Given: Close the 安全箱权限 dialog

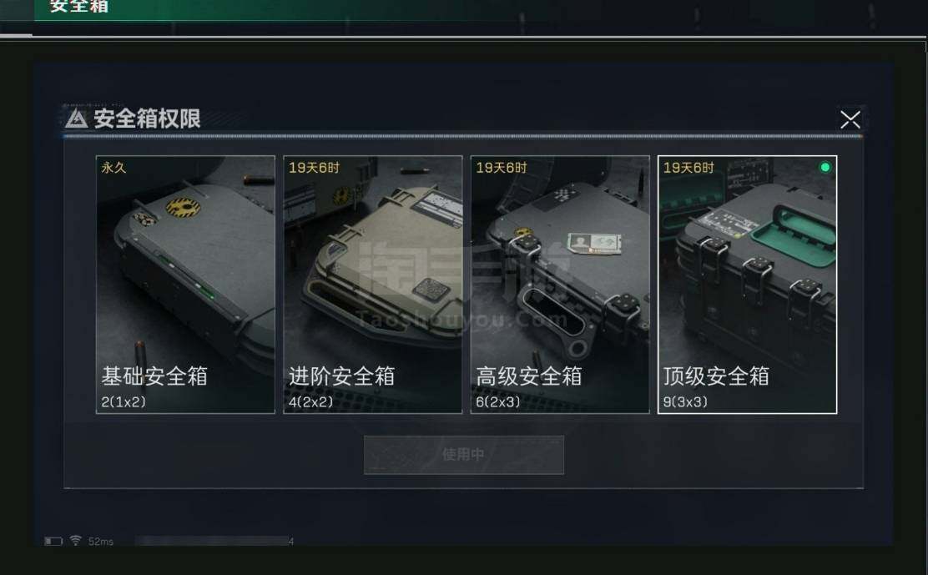Looking at the screenshot, I should tap(850, 119).
